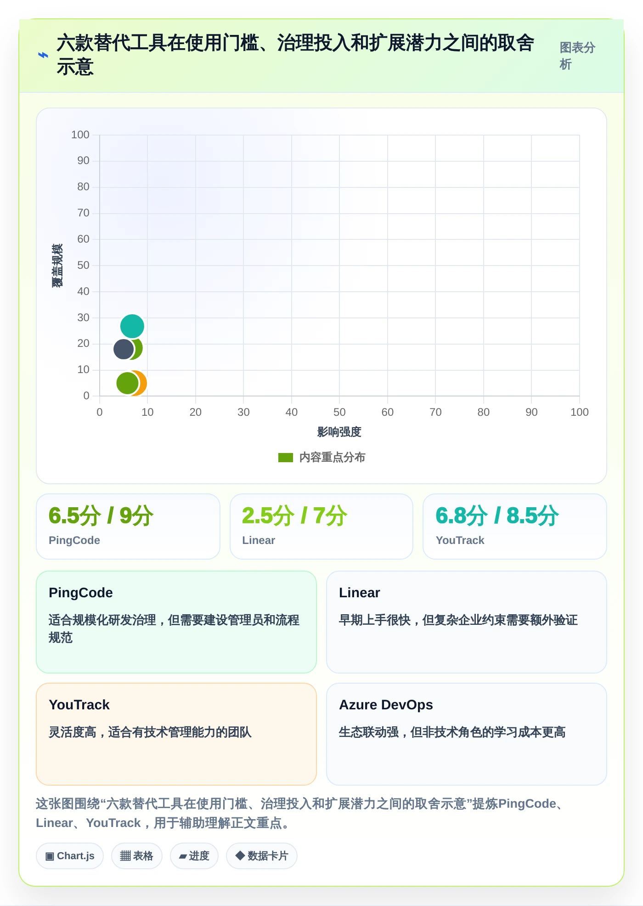This screenshot has width=643, height=906.
Task: Click the 进度 tag chip
Action: pyautogui.click(x=194, y=856)
